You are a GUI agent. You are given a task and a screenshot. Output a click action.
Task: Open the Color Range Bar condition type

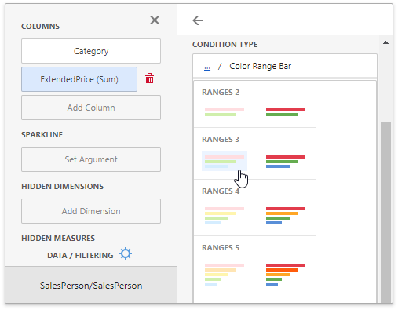(261, 66)
